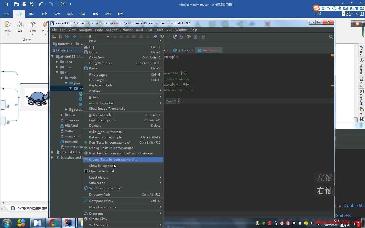
Task: Open Settings via the wrench icon
Action: (189, 37)
